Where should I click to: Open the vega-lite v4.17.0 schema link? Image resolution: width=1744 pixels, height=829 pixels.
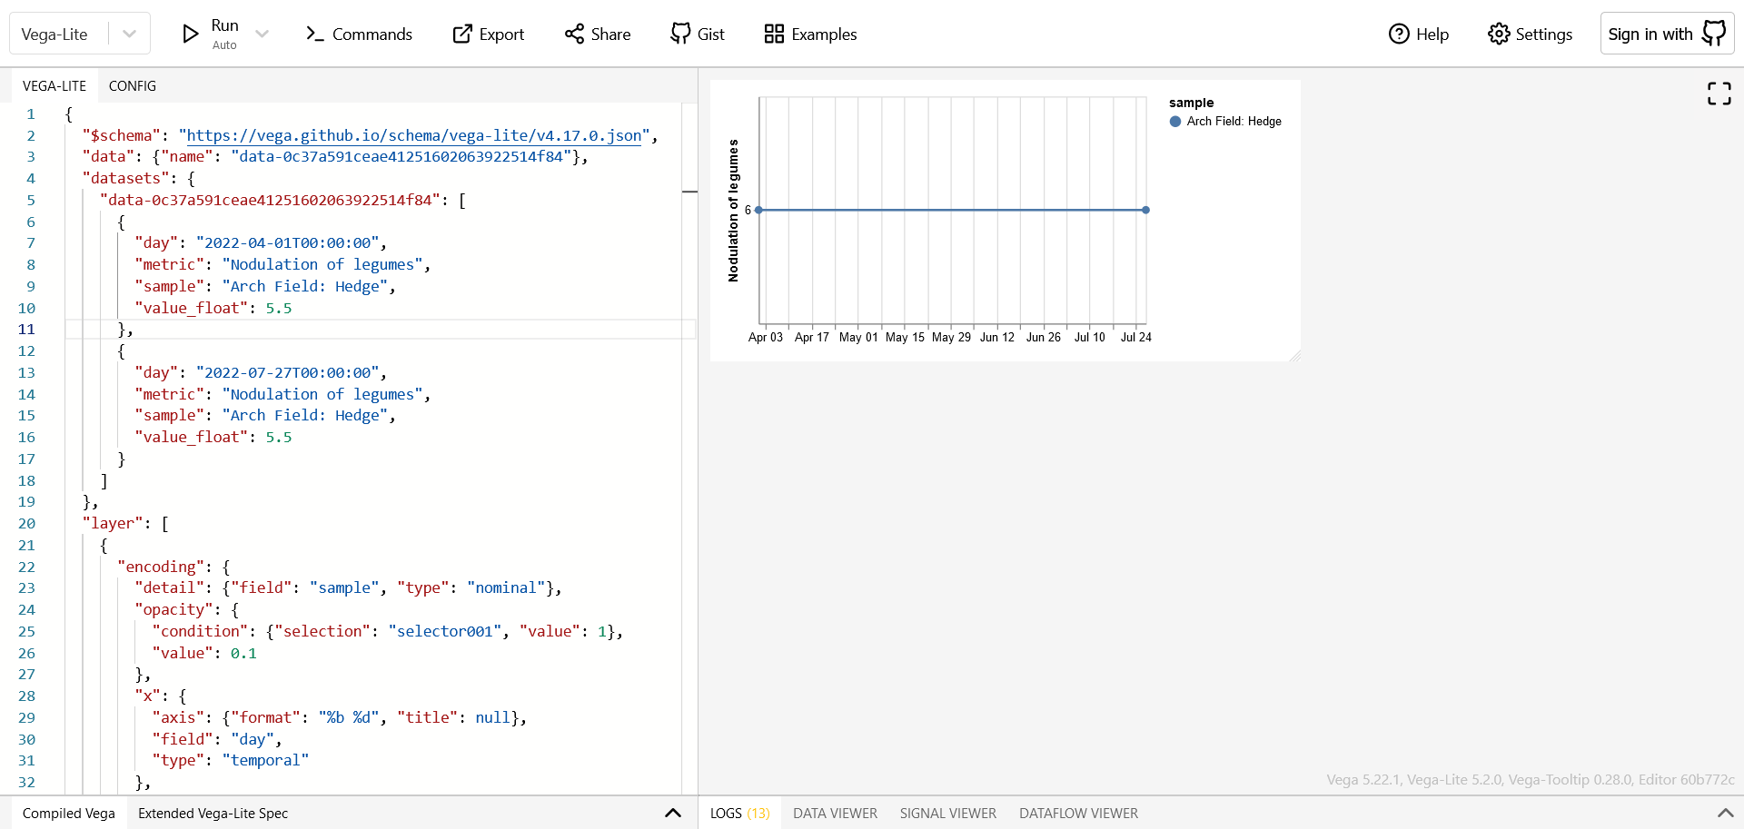(x=413, y=135)
